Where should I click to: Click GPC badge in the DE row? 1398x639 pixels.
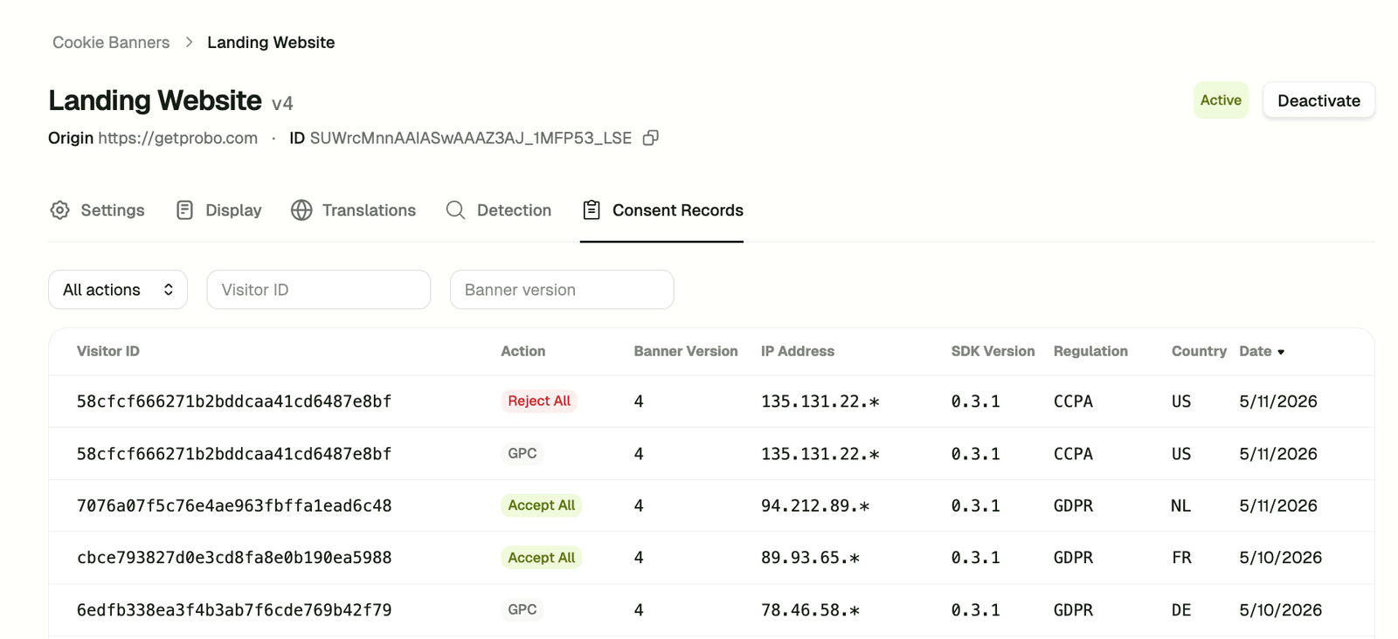click(523, 609)
